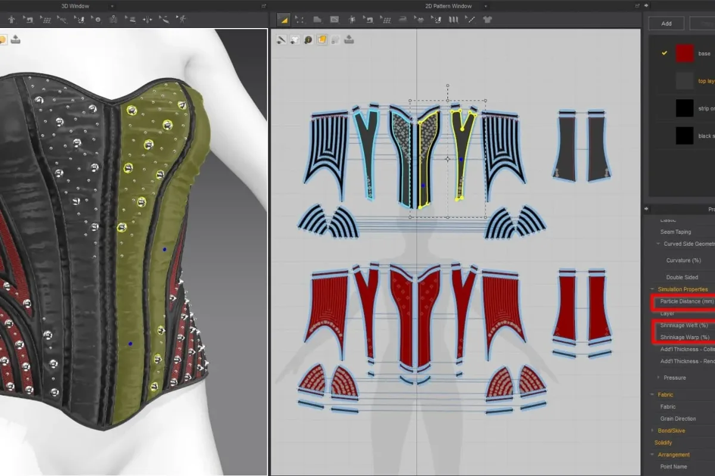Collapse the Simulation Properties section

(x=652, y=289)
